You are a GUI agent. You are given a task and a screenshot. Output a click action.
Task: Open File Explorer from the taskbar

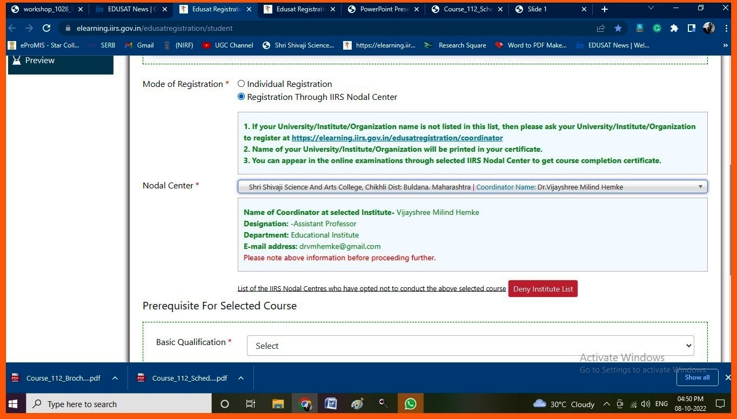278,404
